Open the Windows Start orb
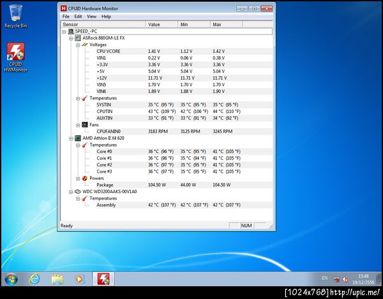 [11, 279]
